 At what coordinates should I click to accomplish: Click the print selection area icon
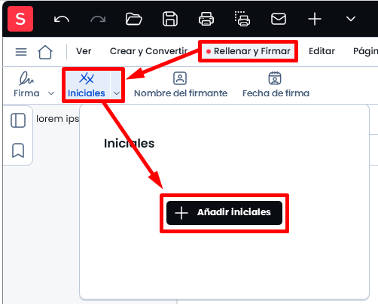pyautogui.click(x=242, y=19)
